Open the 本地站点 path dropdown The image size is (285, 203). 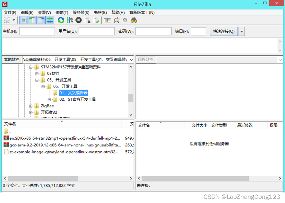[x=131, y=60]
